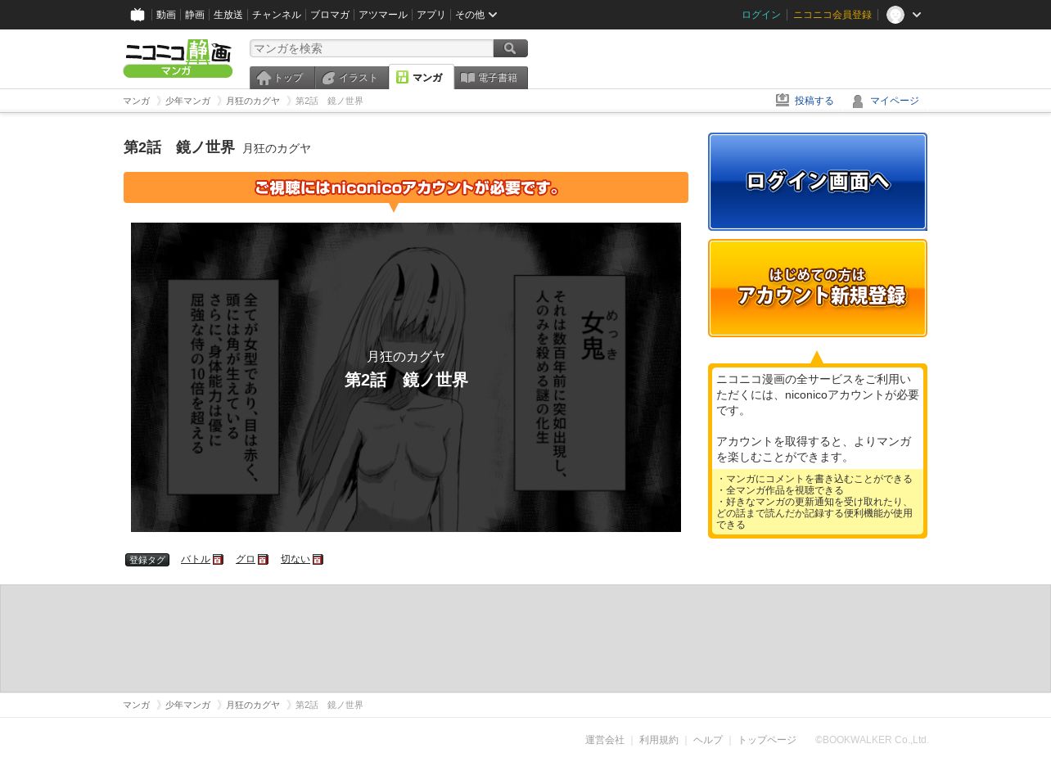Click the dictionary icon next to グロ
The image size is (1051, 762).
263,560
